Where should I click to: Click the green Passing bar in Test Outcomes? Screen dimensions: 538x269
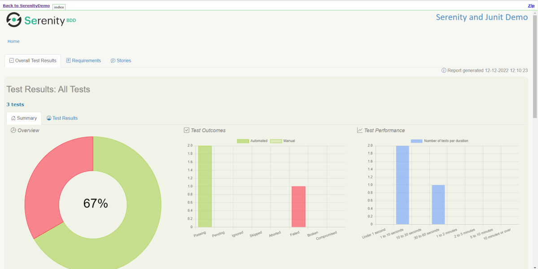(205, 186)
